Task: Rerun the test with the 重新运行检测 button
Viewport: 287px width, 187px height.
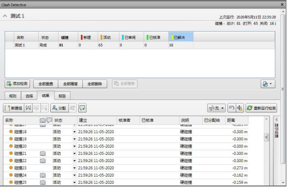Action: click(261, 108)
